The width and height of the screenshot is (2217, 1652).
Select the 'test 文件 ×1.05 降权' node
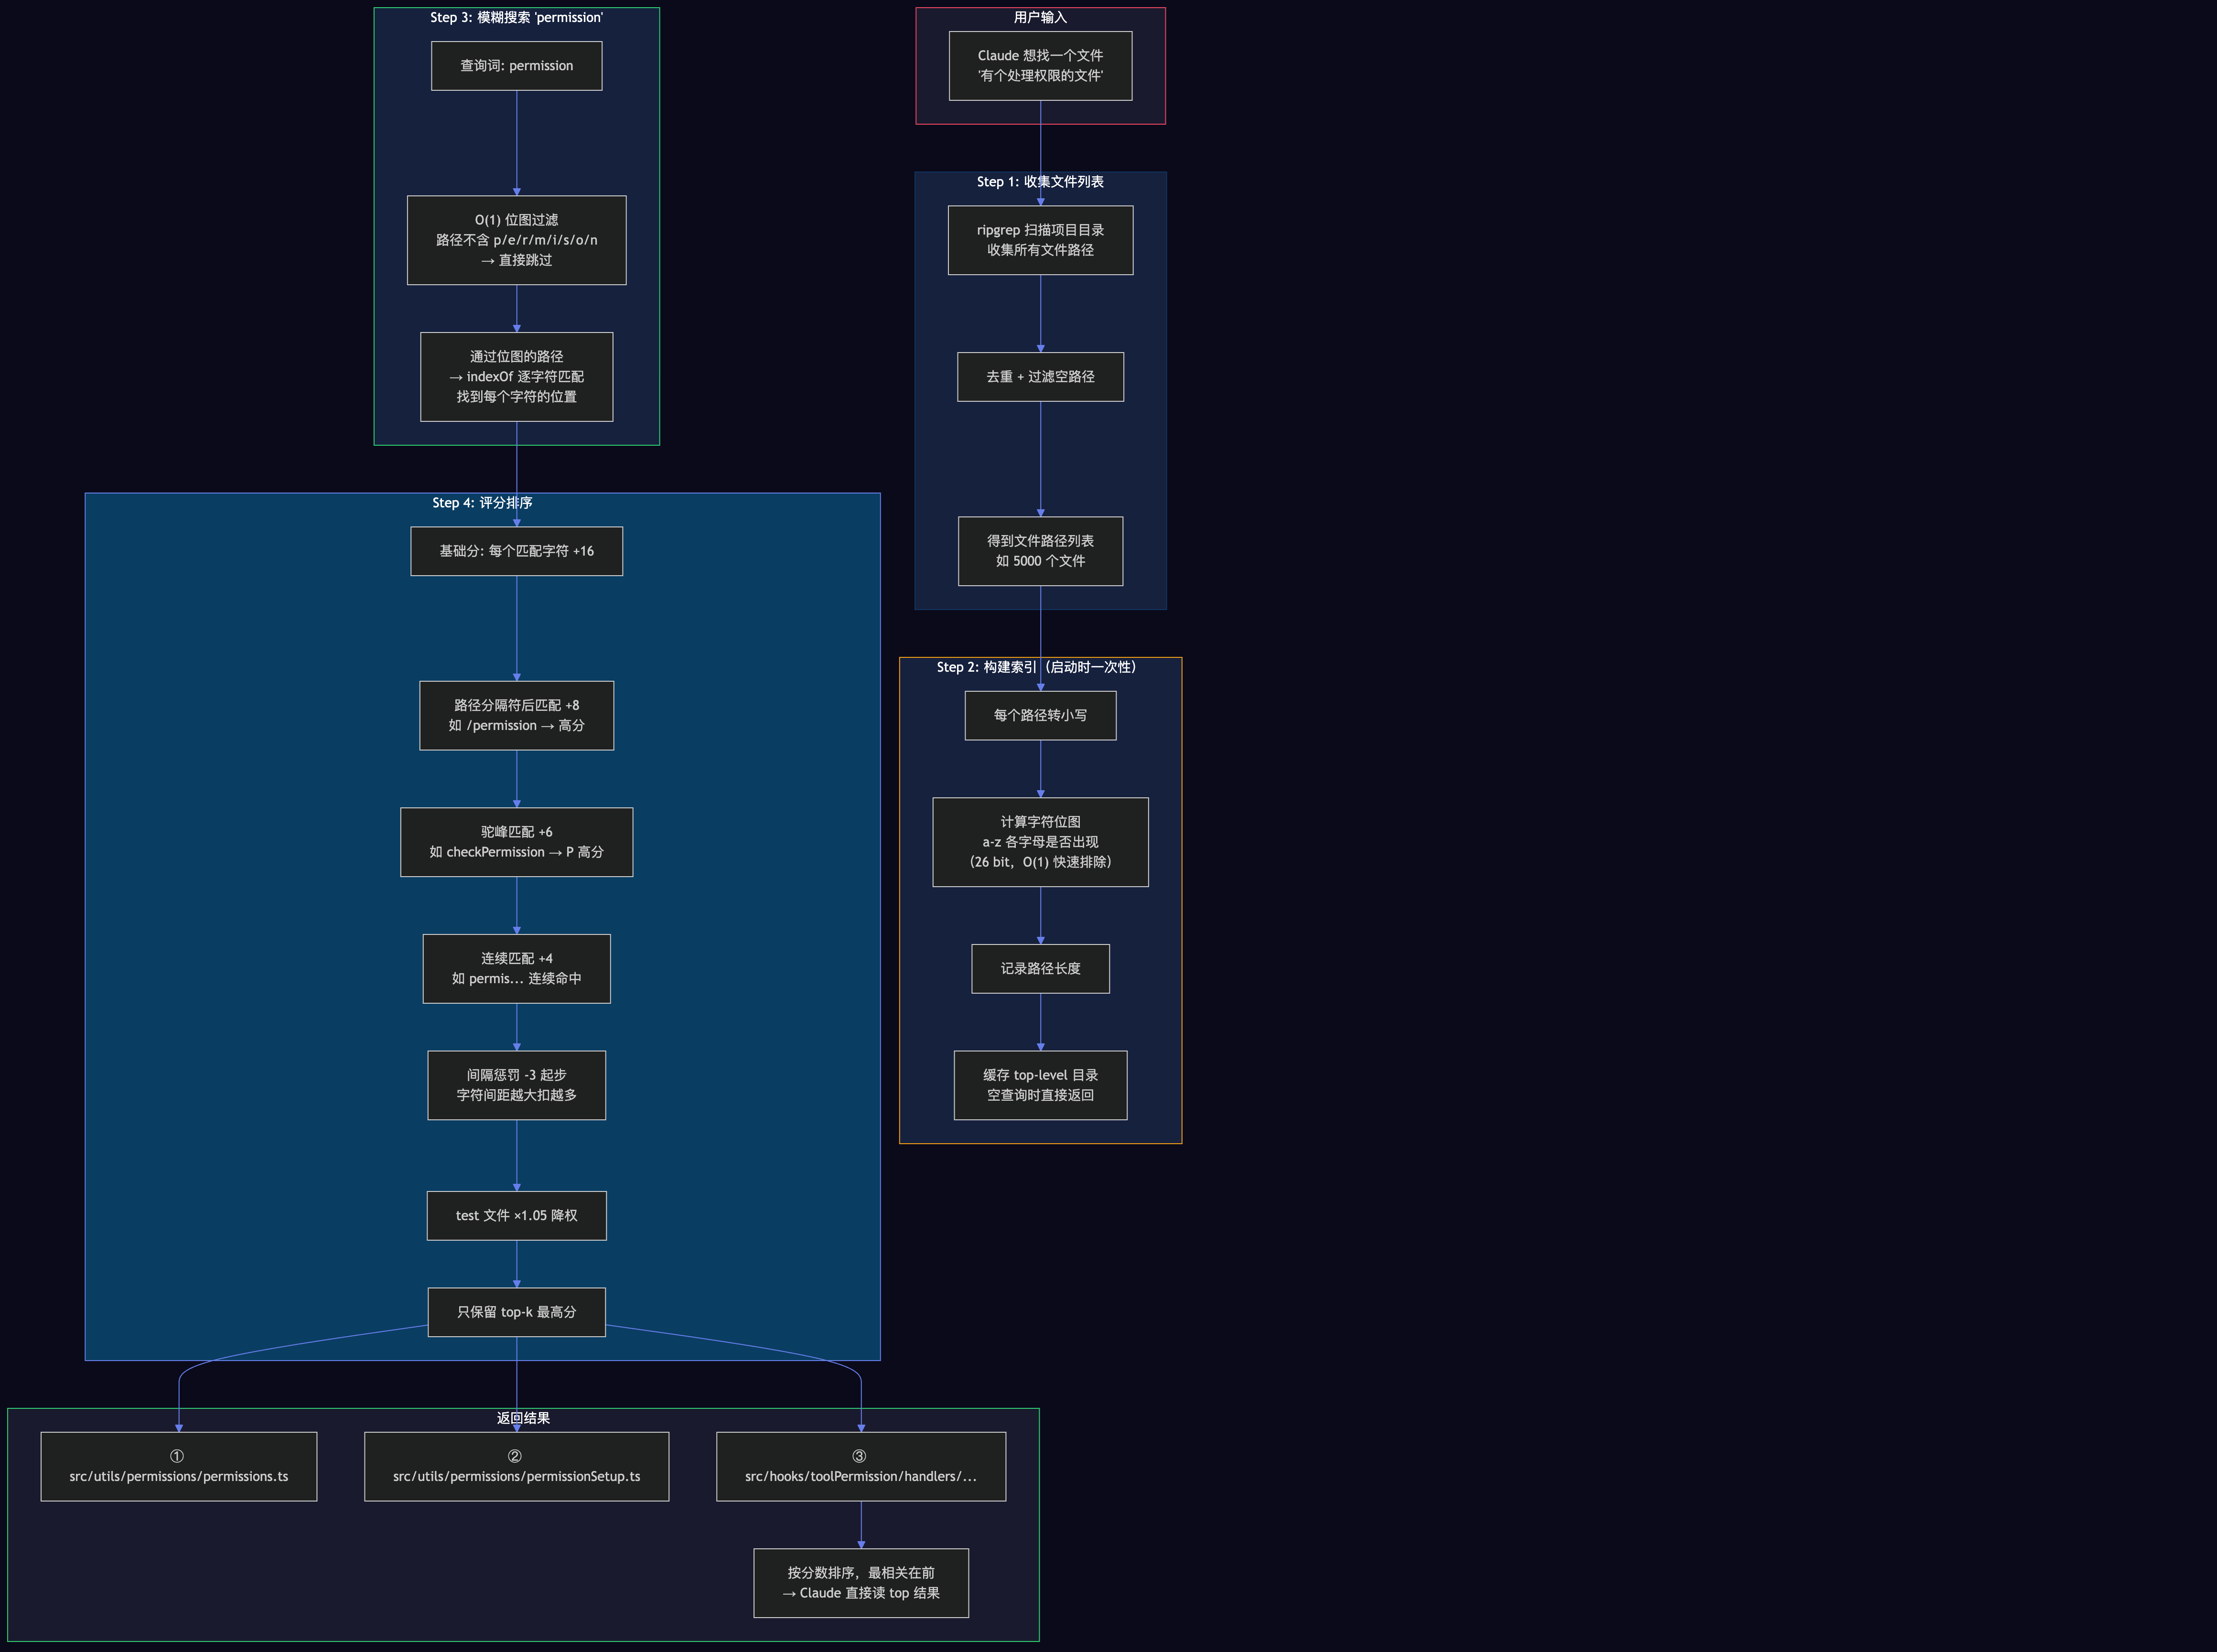[516, 1215]
